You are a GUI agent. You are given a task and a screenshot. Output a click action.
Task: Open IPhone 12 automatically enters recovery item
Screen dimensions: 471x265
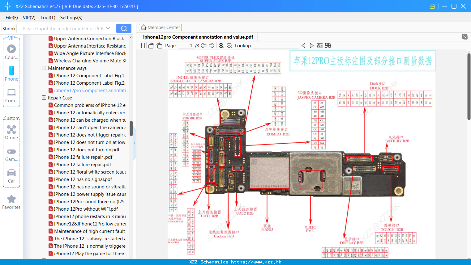87,112
